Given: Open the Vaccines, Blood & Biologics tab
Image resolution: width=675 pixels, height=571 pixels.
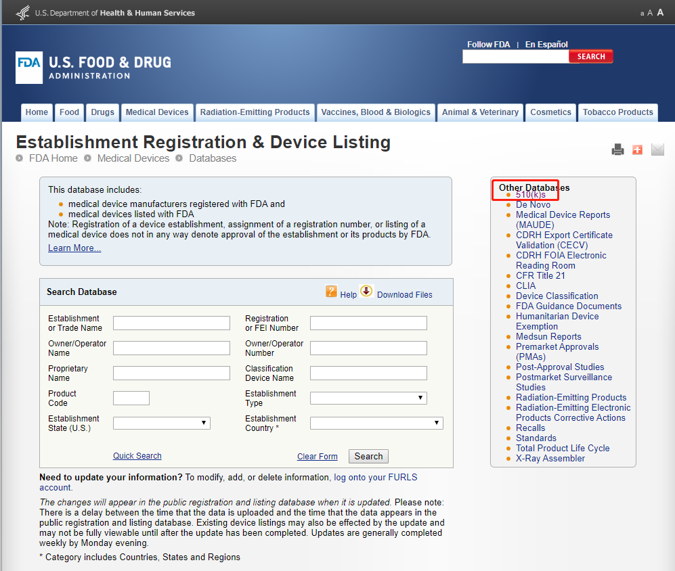Looking at the screenshot, I should point(376,112).
